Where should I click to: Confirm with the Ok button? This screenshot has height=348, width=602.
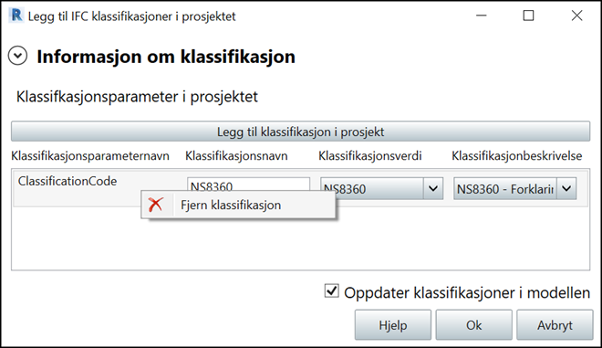coord(473,325)
